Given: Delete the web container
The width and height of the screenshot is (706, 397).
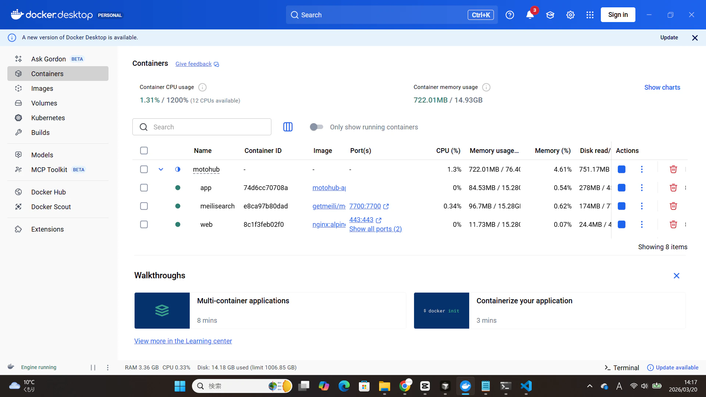Looking at the screenshot, I should 673,224.
